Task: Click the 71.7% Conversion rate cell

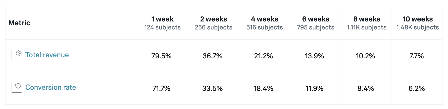Action: click(161, 88)
